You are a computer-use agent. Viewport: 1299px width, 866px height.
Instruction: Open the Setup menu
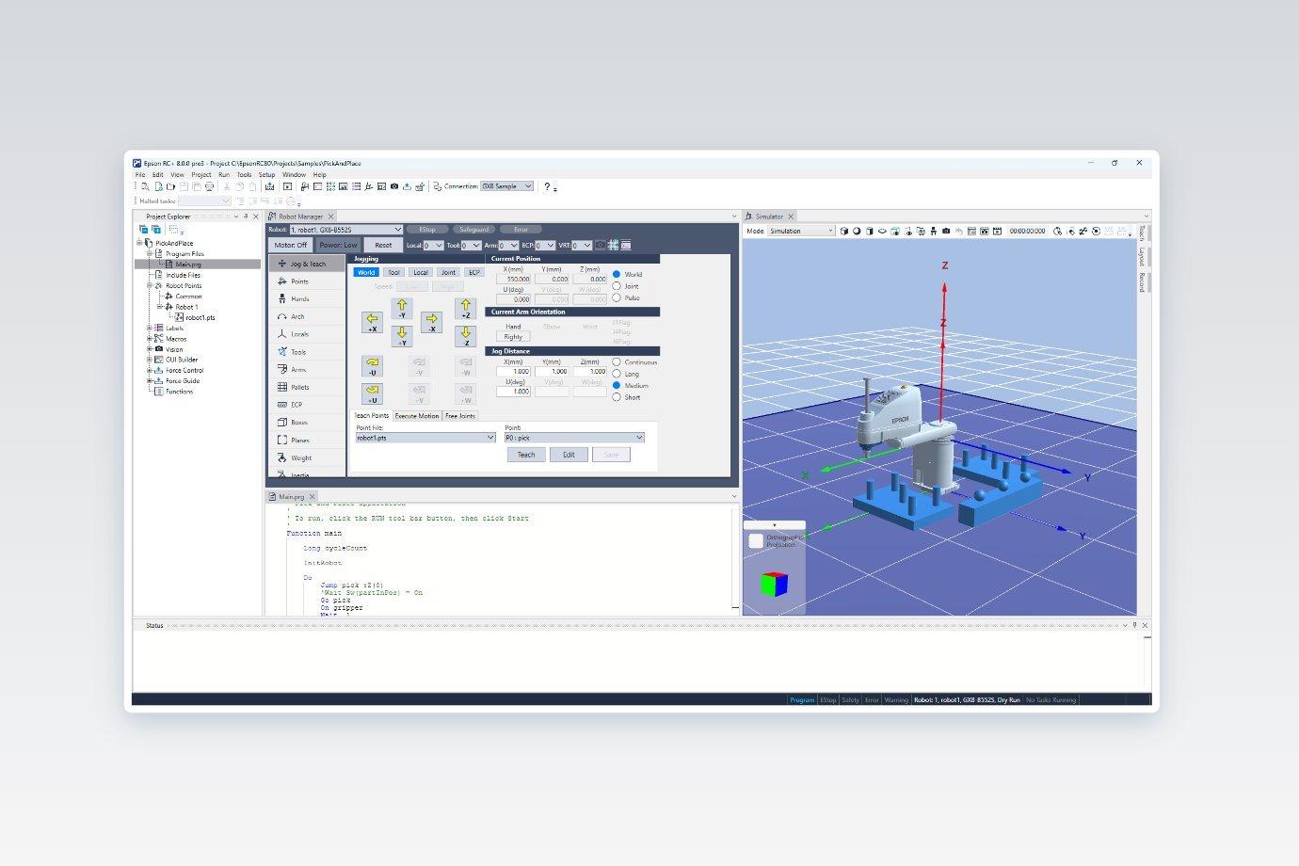click(267, 175)
